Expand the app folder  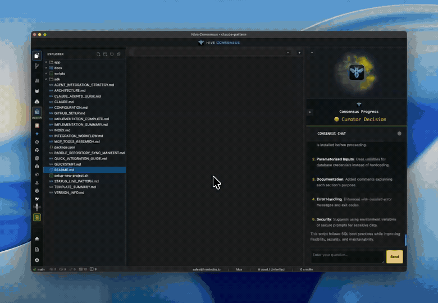(84, 62)
